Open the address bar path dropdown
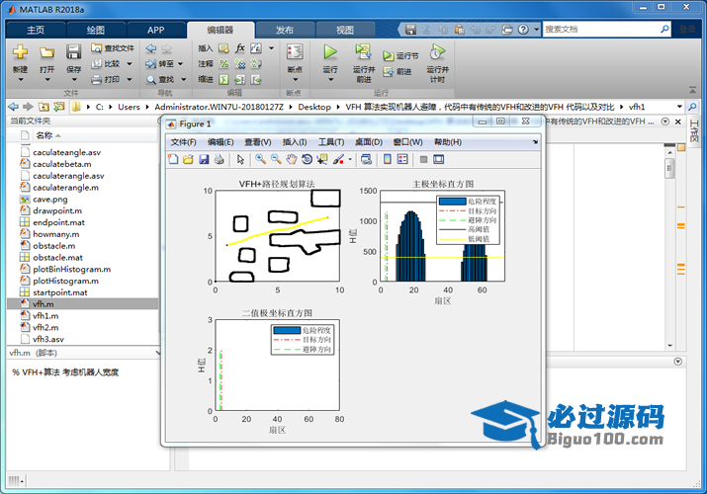 pos(679,107)
